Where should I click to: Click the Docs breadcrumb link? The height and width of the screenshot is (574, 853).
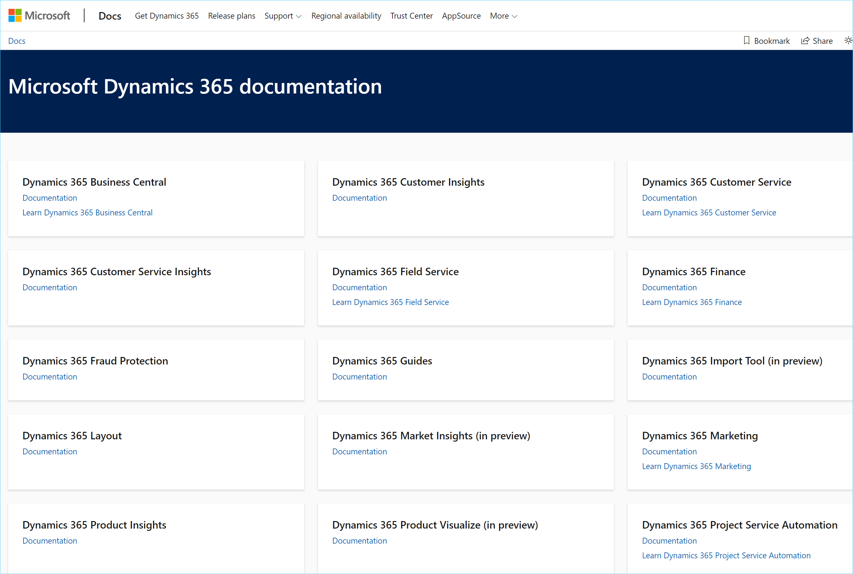(17, 41)
